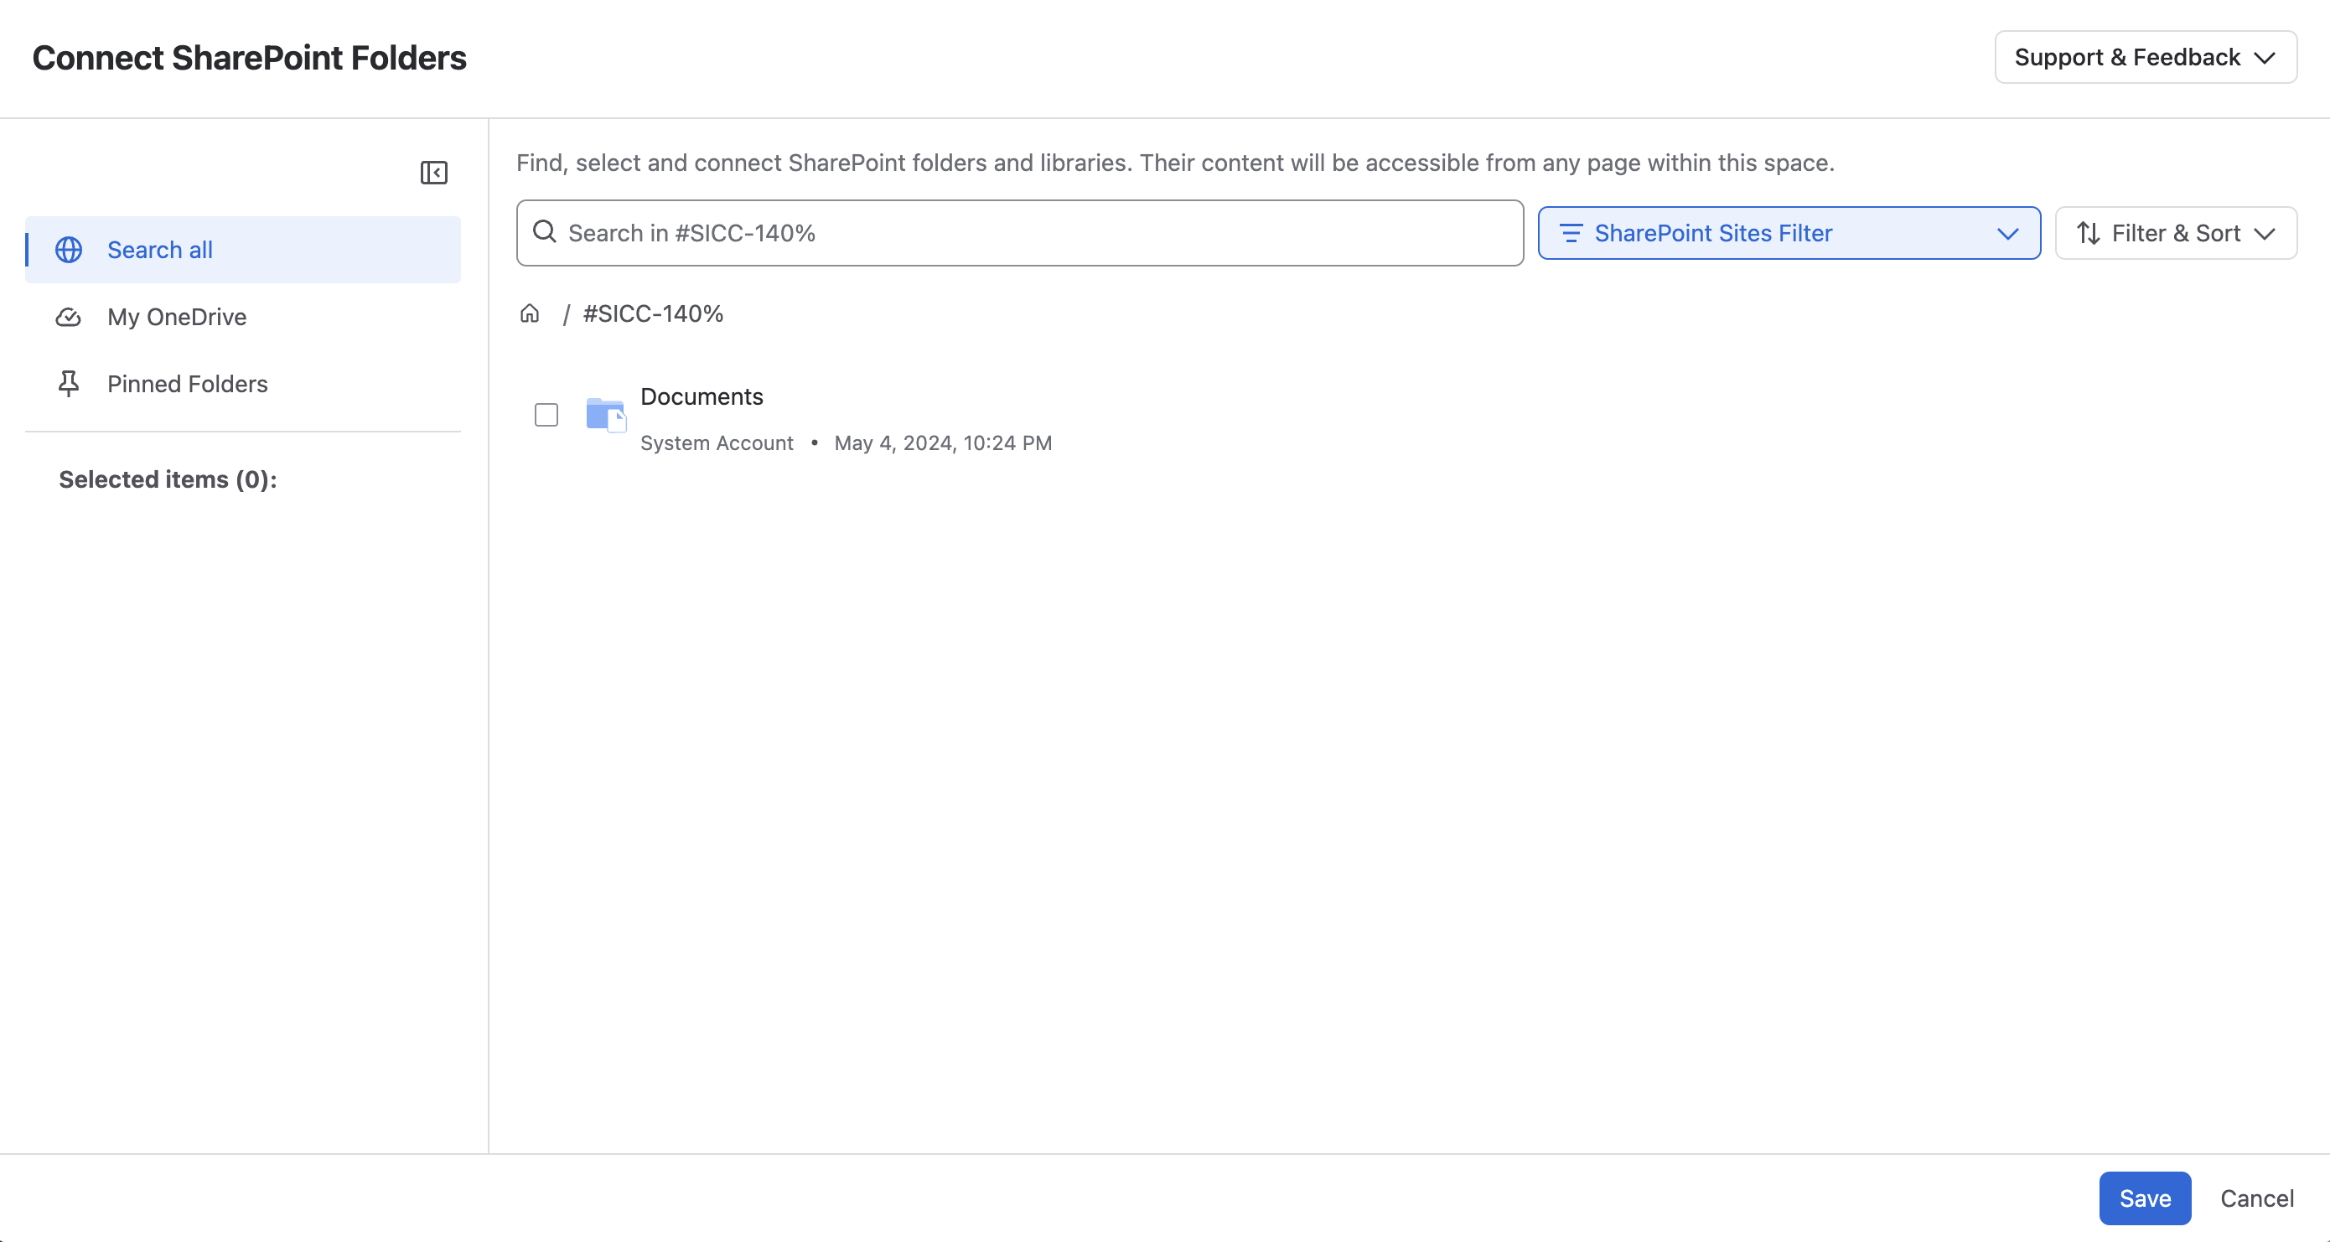2330x1242 pixels.
Task: Open the #SICC-140% breadcrumb
Action: point(653,314)
